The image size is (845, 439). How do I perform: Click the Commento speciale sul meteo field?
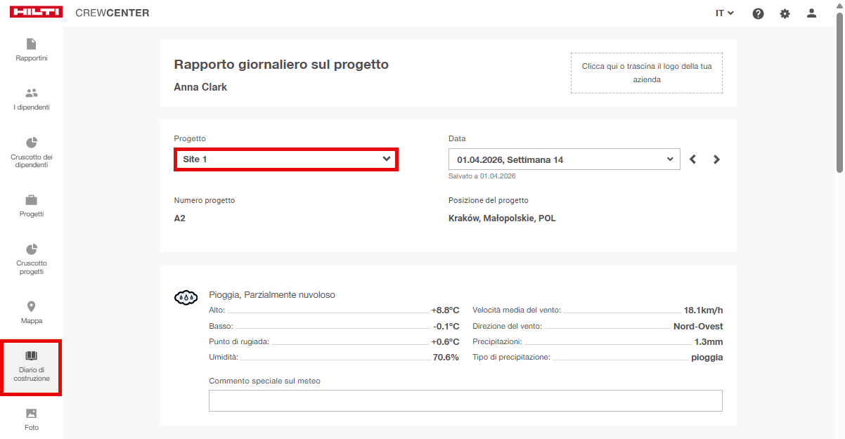point(465,400)
